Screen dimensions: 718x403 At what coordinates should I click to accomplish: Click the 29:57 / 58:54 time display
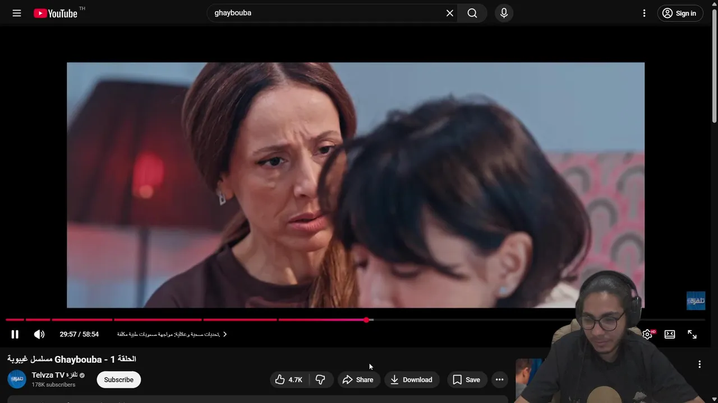point(79,334)
